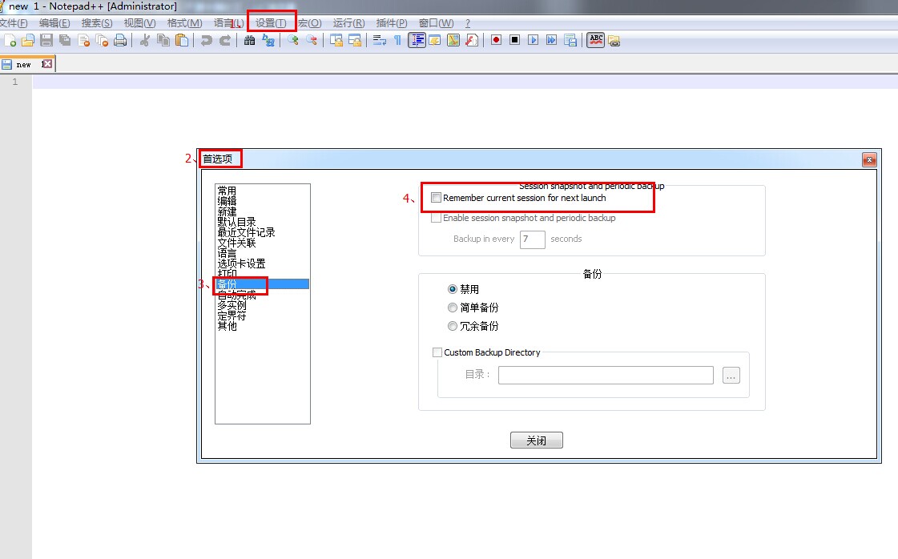Redo the last action
This screenshot has width=898, height=559.
click(225, 40)
